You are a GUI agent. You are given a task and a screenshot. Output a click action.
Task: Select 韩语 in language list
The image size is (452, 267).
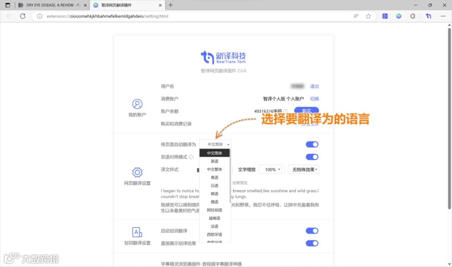click(x=214, y=194)
